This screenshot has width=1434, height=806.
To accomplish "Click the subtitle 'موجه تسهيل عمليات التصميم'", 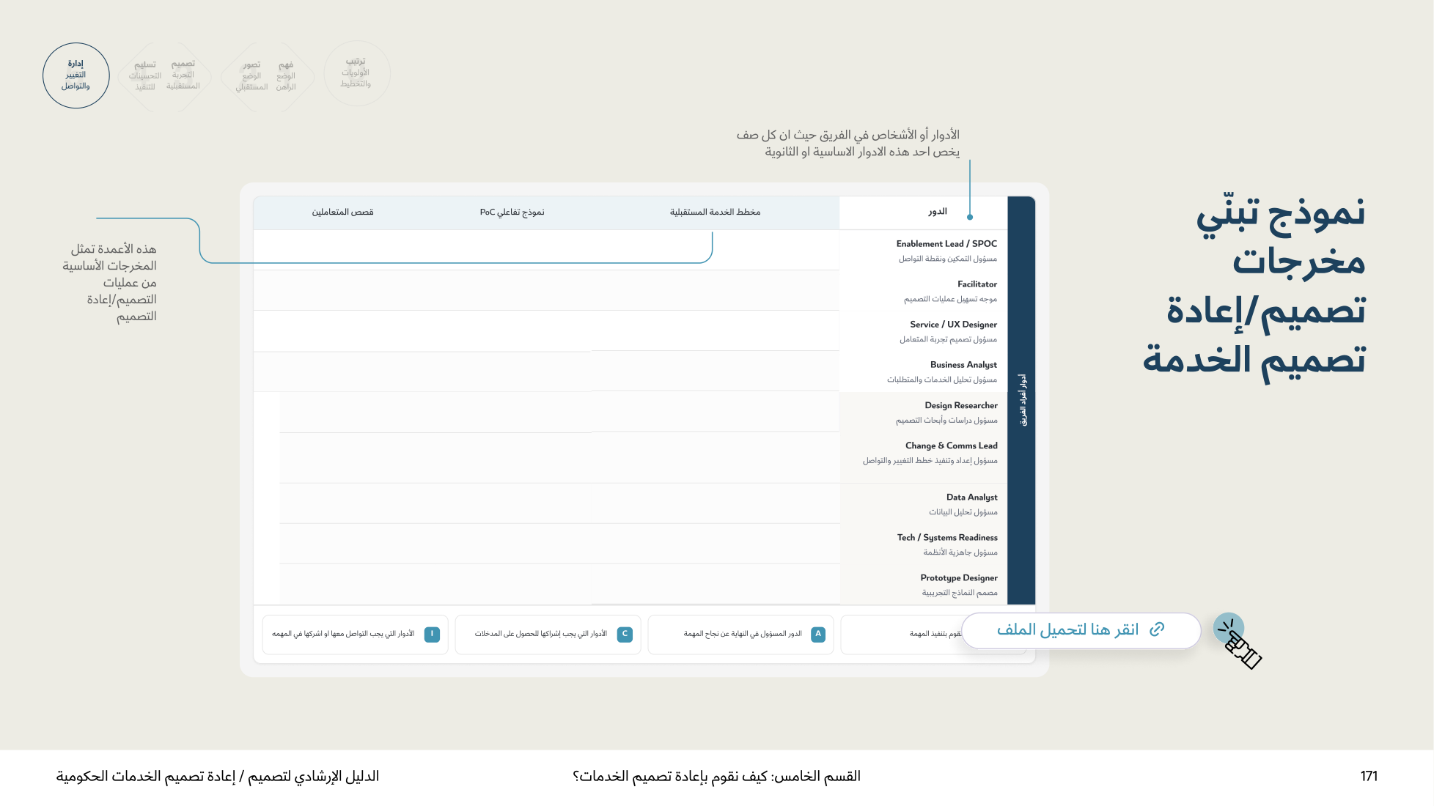I will (950, 300).
